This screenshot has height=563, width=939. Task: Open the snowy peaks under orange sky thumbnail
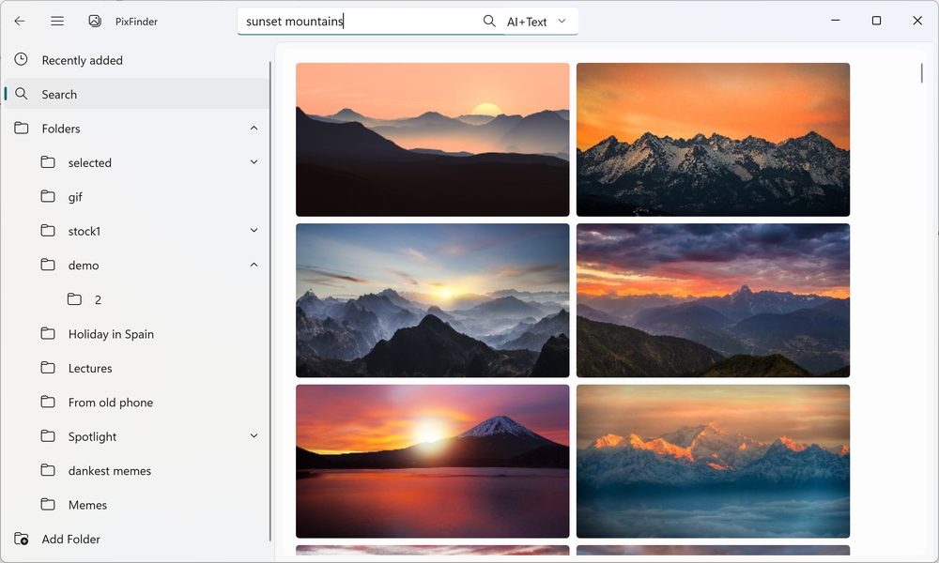713,140
